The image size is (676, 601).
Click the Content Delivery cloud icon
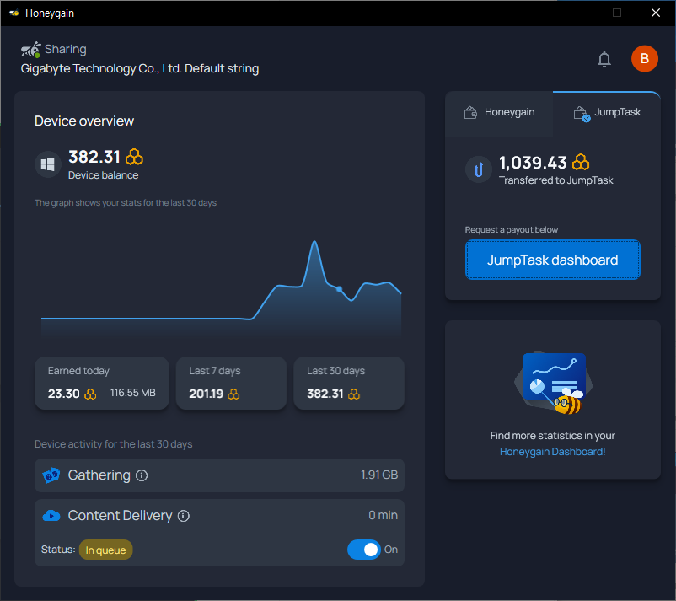[51, 516]
